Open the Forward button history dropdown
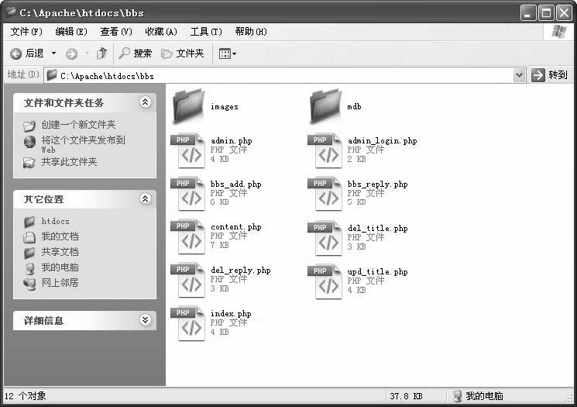 click(87, 53)
